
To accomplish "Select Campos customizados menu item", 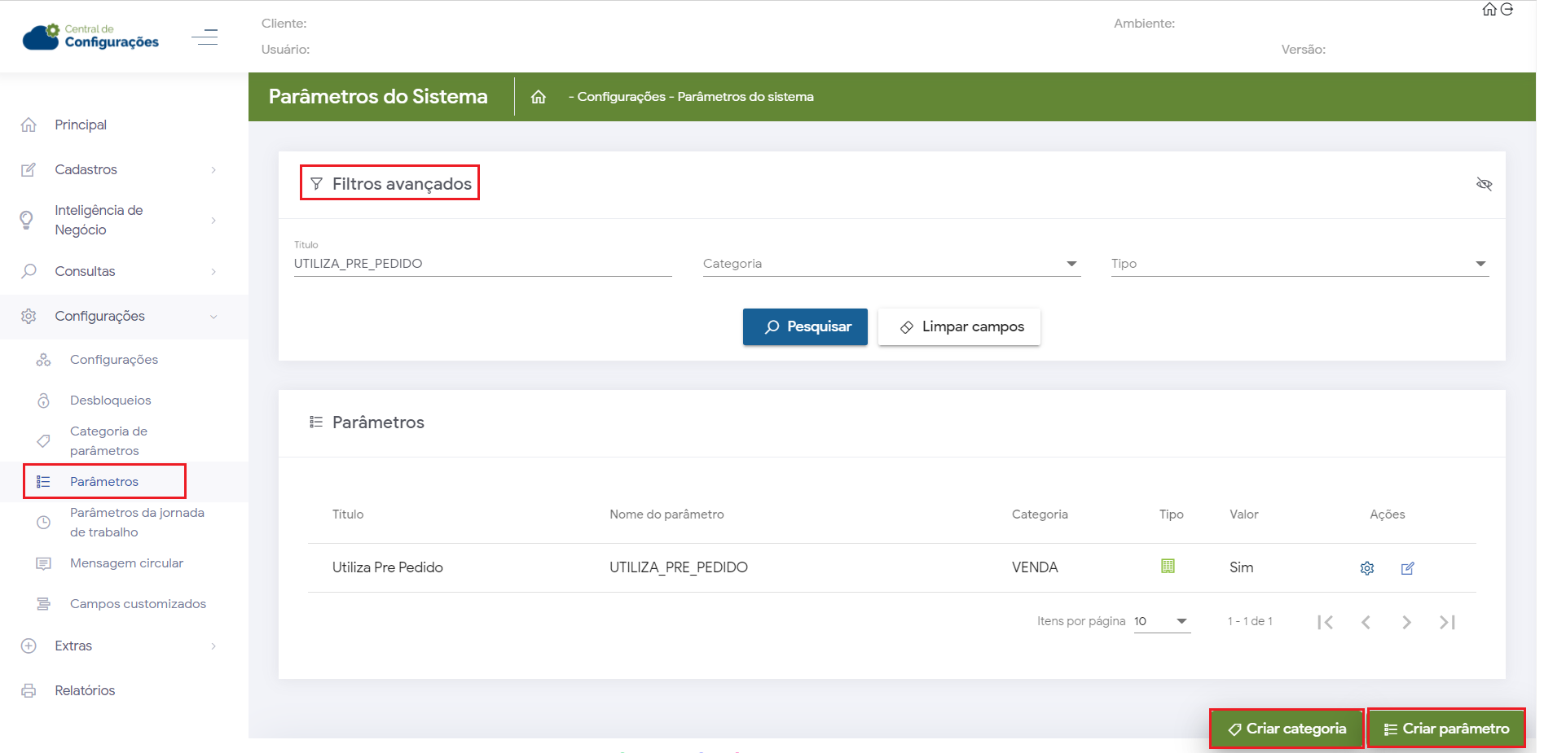I will pos(138,604).
